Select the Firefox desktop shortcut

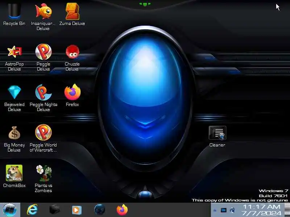[72, 92]
